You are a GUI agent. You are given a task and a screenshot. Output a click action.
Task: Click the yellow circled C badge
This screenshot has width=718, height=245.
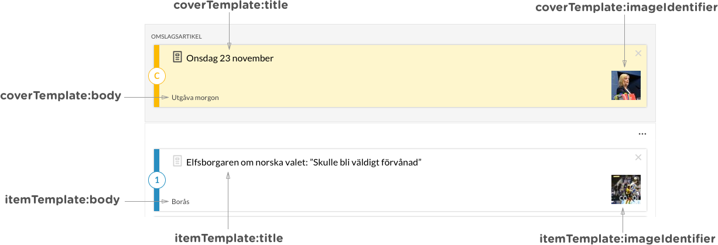(x=157, y=76)
